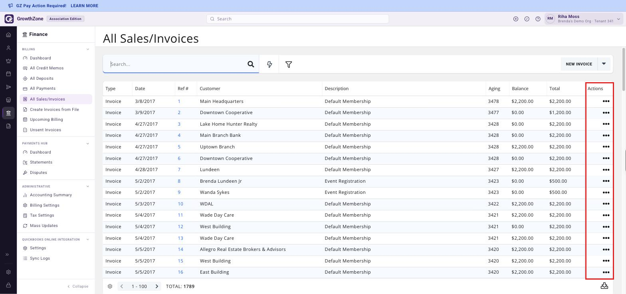Collapse the Payments Hub section
This screenshot has height=294, width=626.
coord(88,144)
